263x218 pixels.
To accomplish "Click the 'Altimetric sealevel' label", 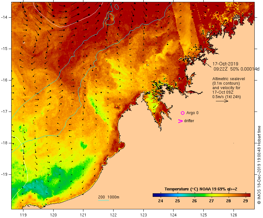I will pos(229,79).
